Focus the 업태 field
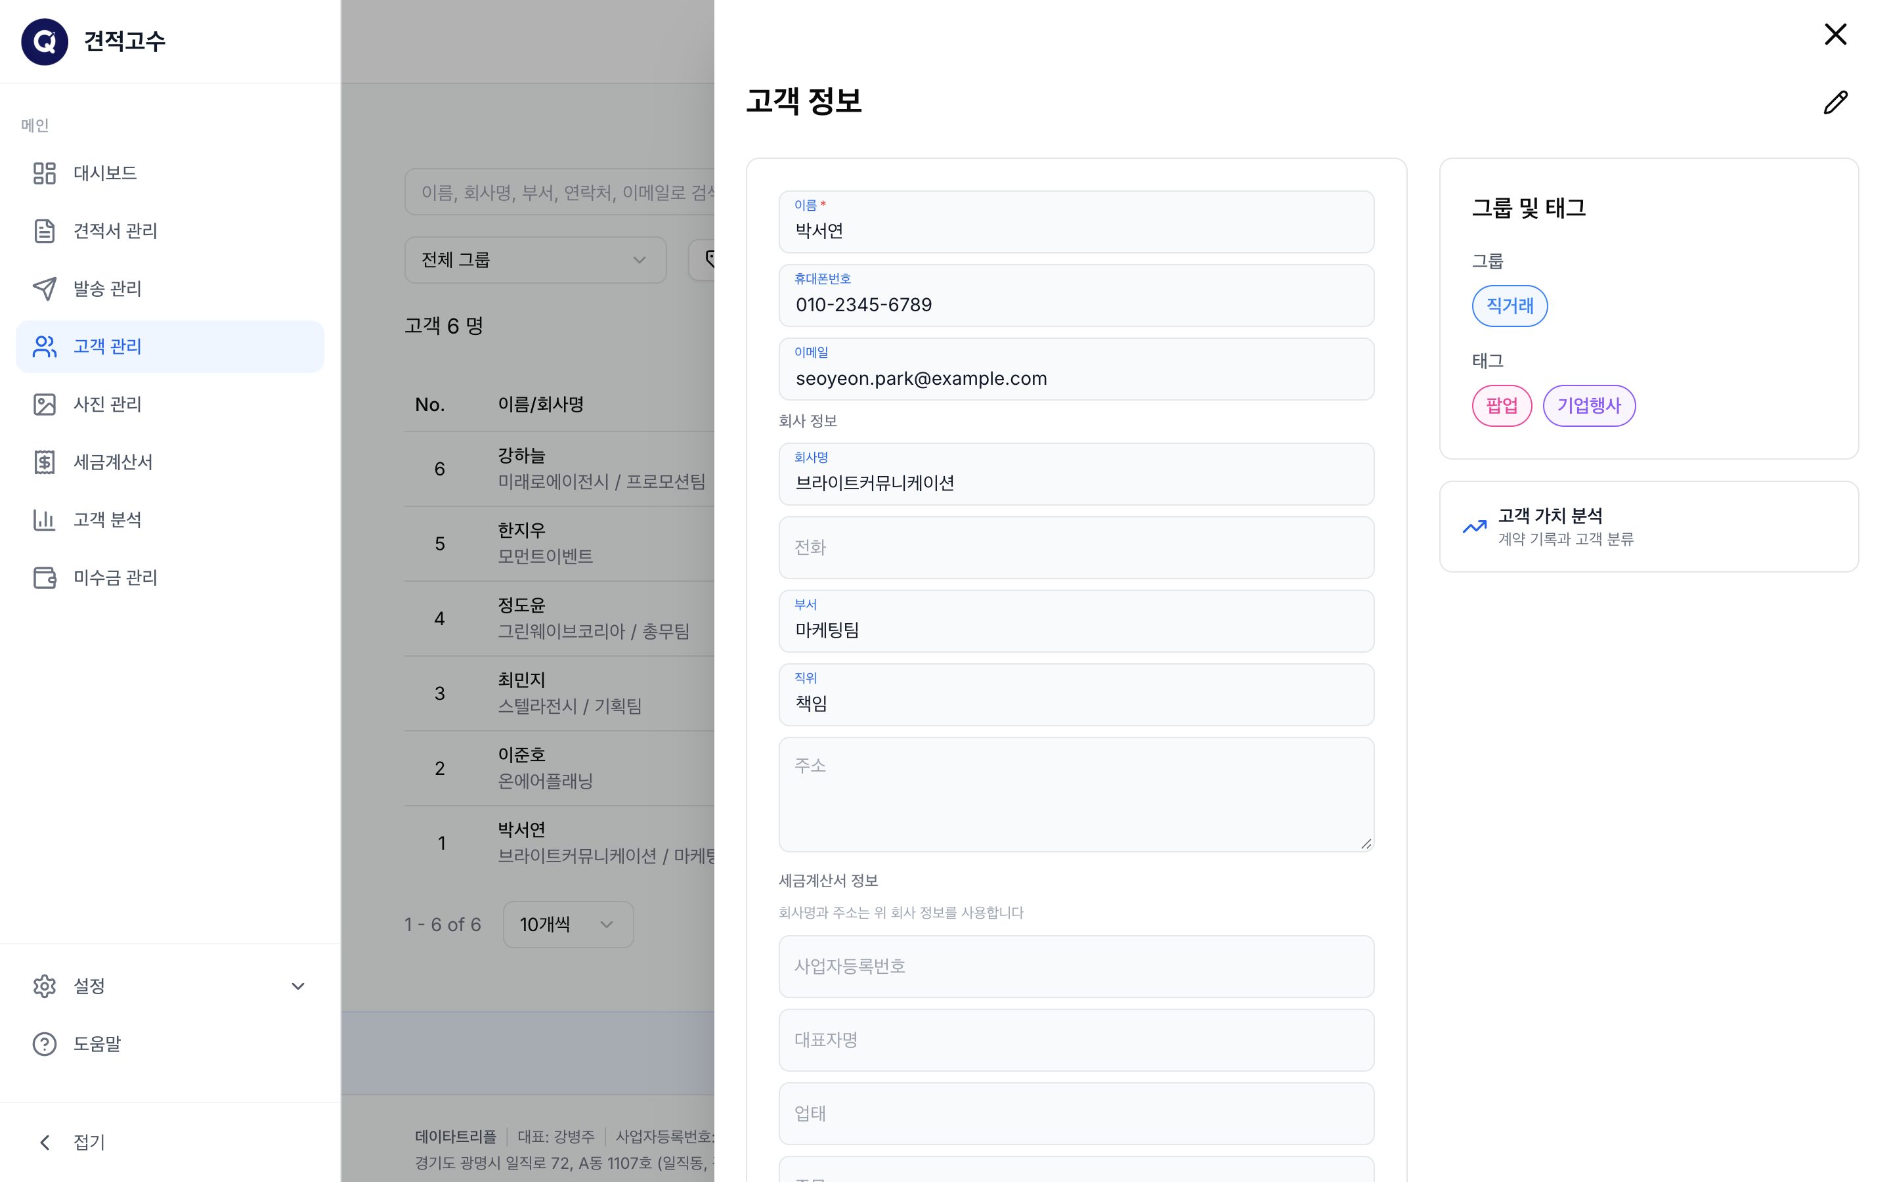Viewport: 1891px width, 1182px height. click(x=1076, y=1113)
